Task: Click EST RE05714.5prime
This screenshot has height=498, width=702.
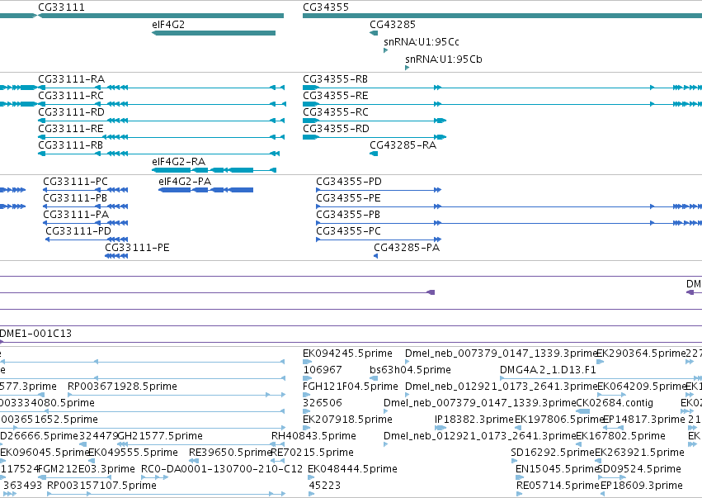Action: tap(520, 494)
